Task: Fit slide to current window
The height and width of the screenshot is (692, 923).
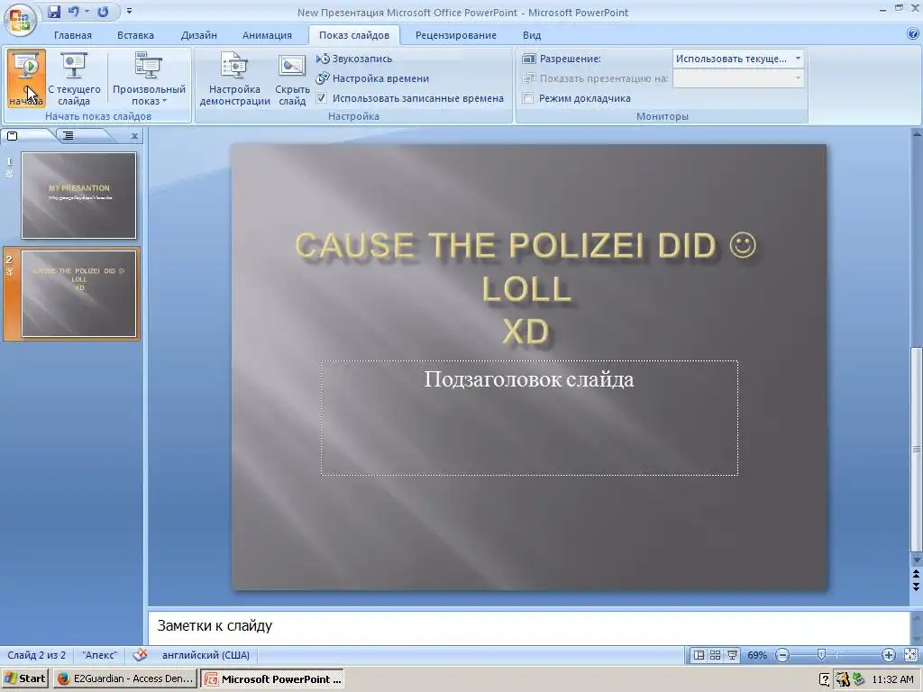Action: point(910,655)
